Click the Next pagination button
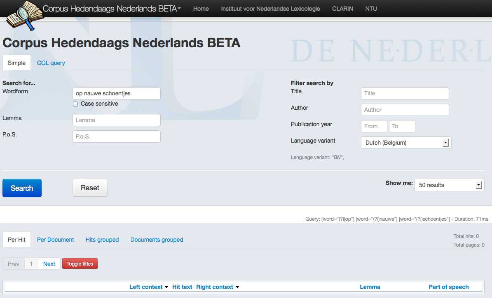 point(49,264)
